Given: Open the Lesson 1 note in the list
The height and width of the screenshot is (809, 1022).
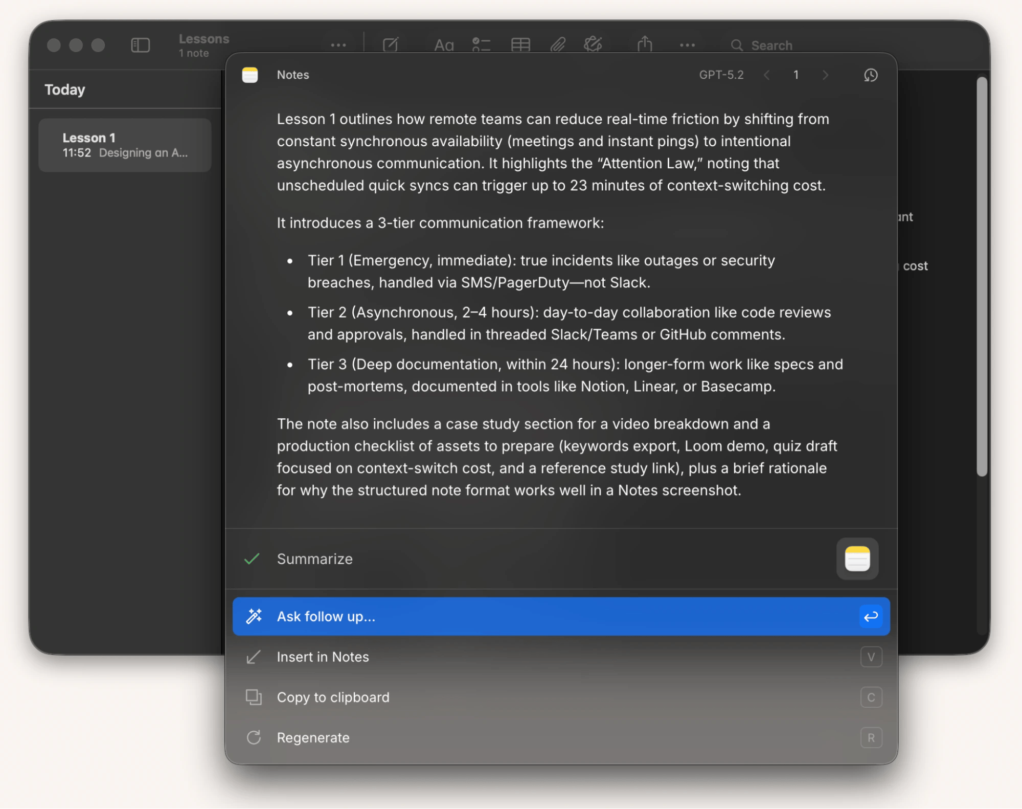Looking at the screenshot, I should click(125, 145).
